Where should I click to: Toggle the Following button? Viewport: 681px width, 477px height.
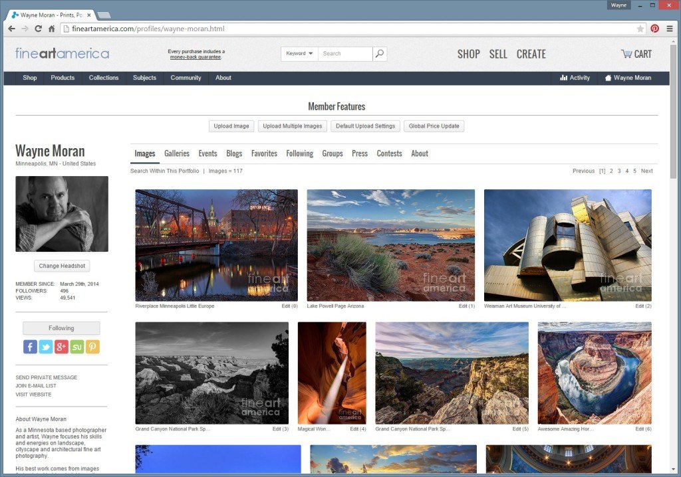point(61,328)
